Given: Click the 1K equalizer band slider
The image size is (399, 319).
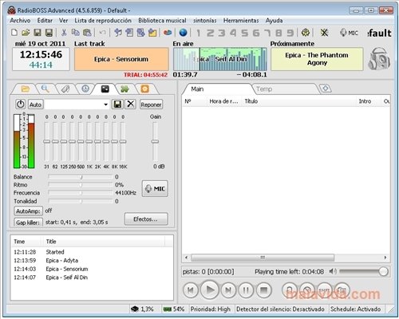Looking at the screenshot, I should [89, 141].
